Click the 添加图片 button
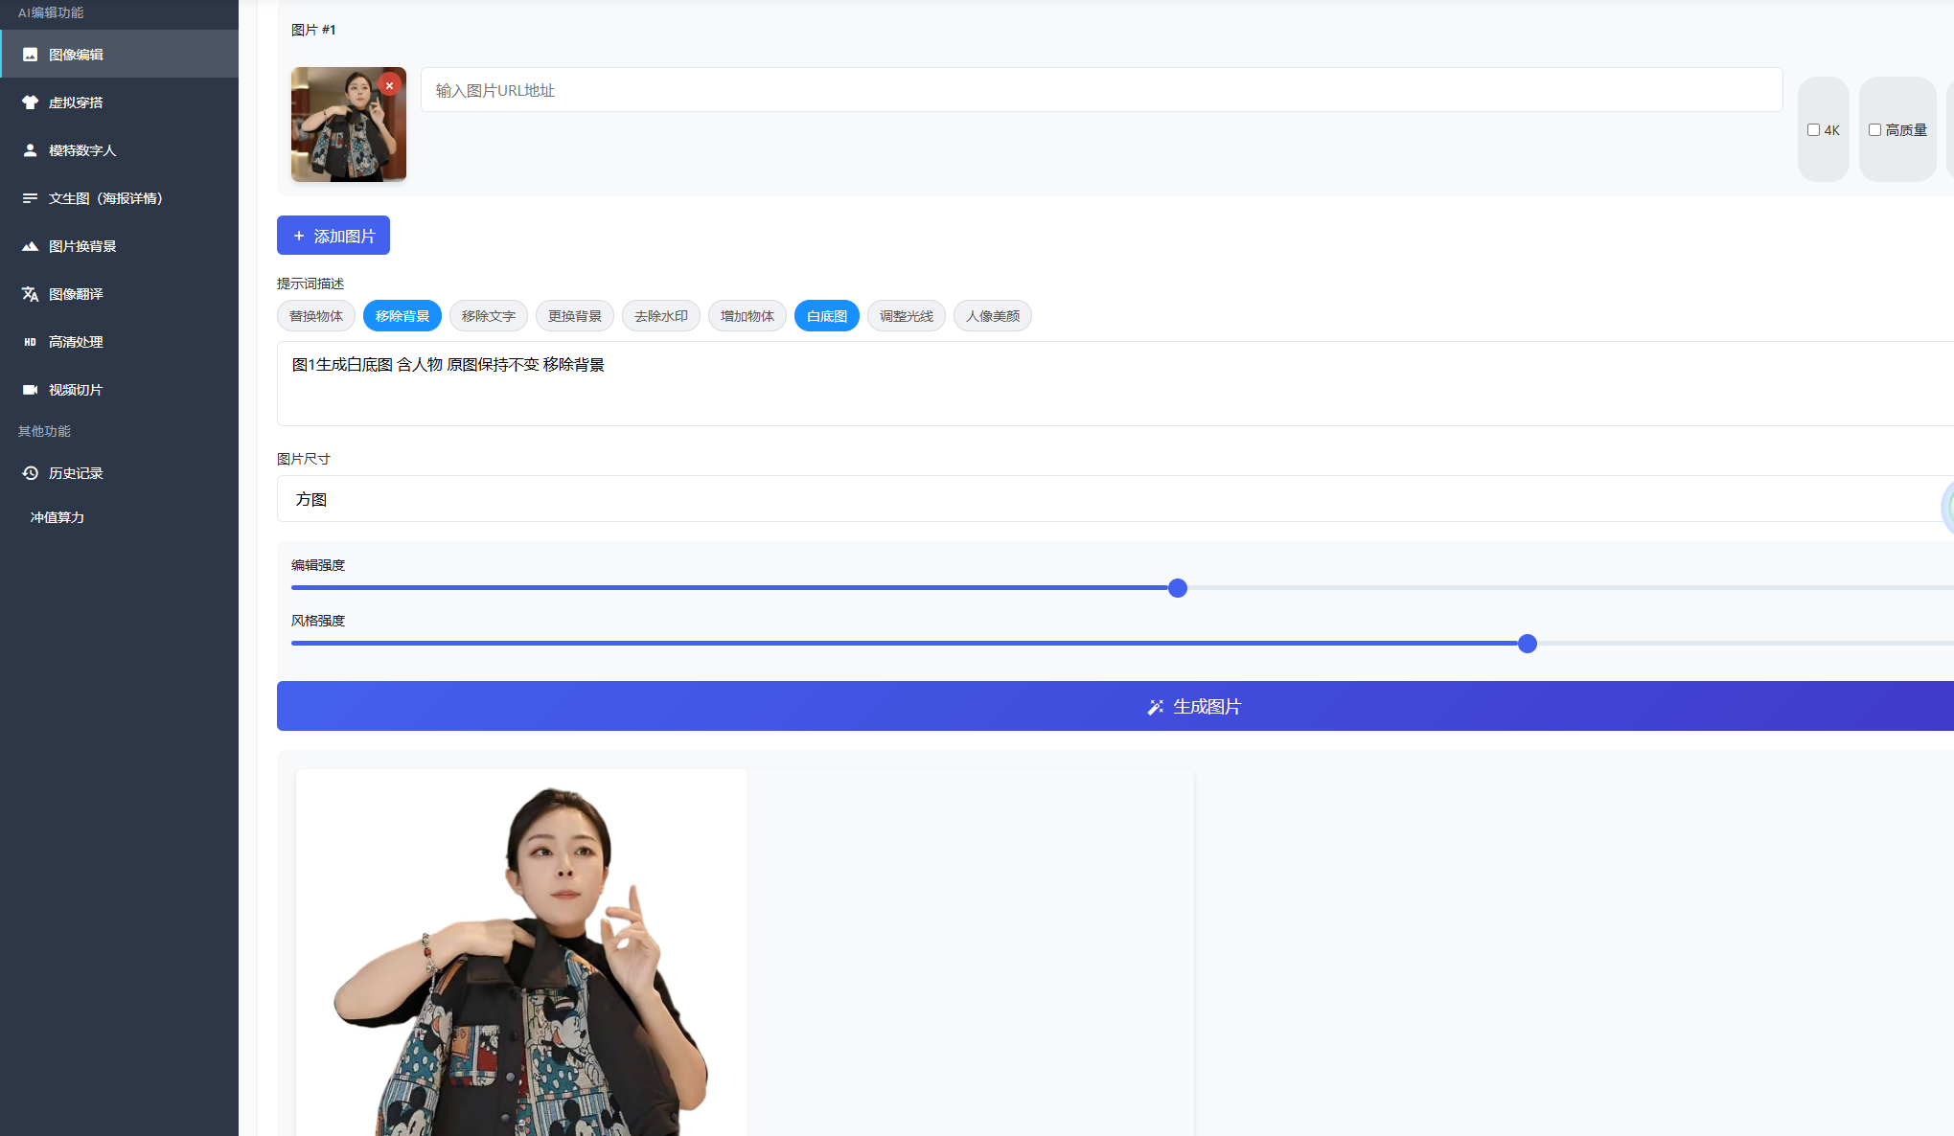This screenshot has width=1954, height=1136. [333, 236]
